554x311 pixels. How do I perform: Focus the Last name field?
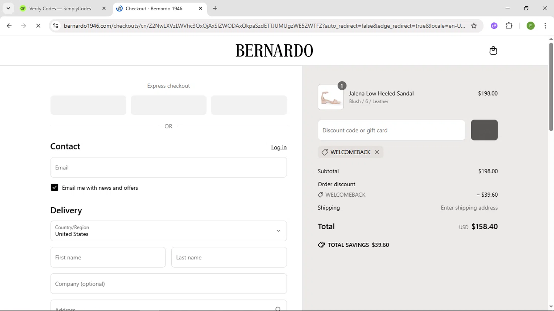point(229,257)
